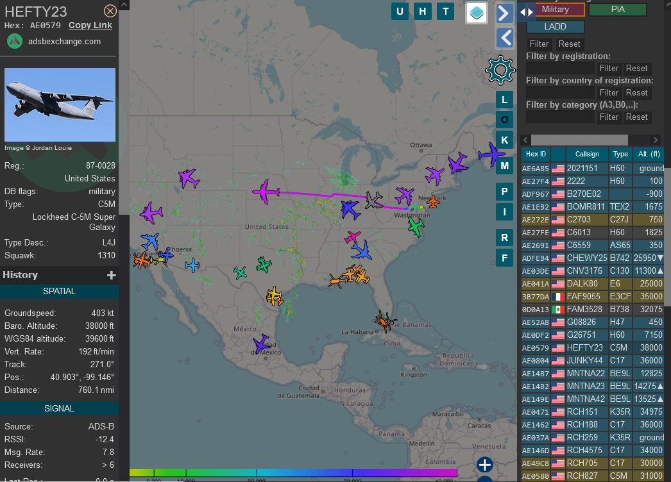
Task: Click the left chevron arrow on the map
Action: click(x=505, y=38)
